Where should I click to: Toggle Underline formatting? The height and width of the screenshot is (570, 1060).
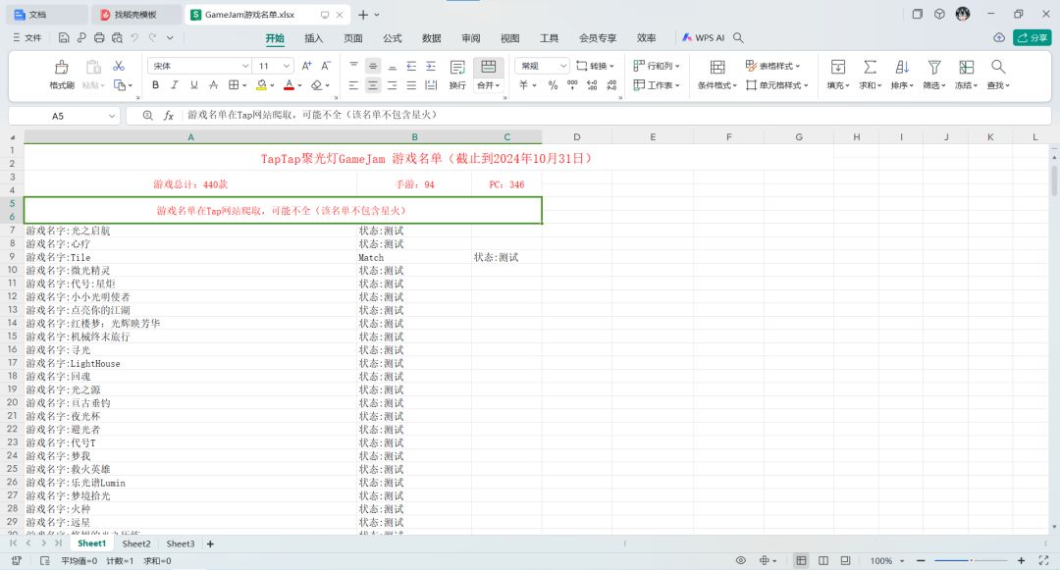click(194, 85)
